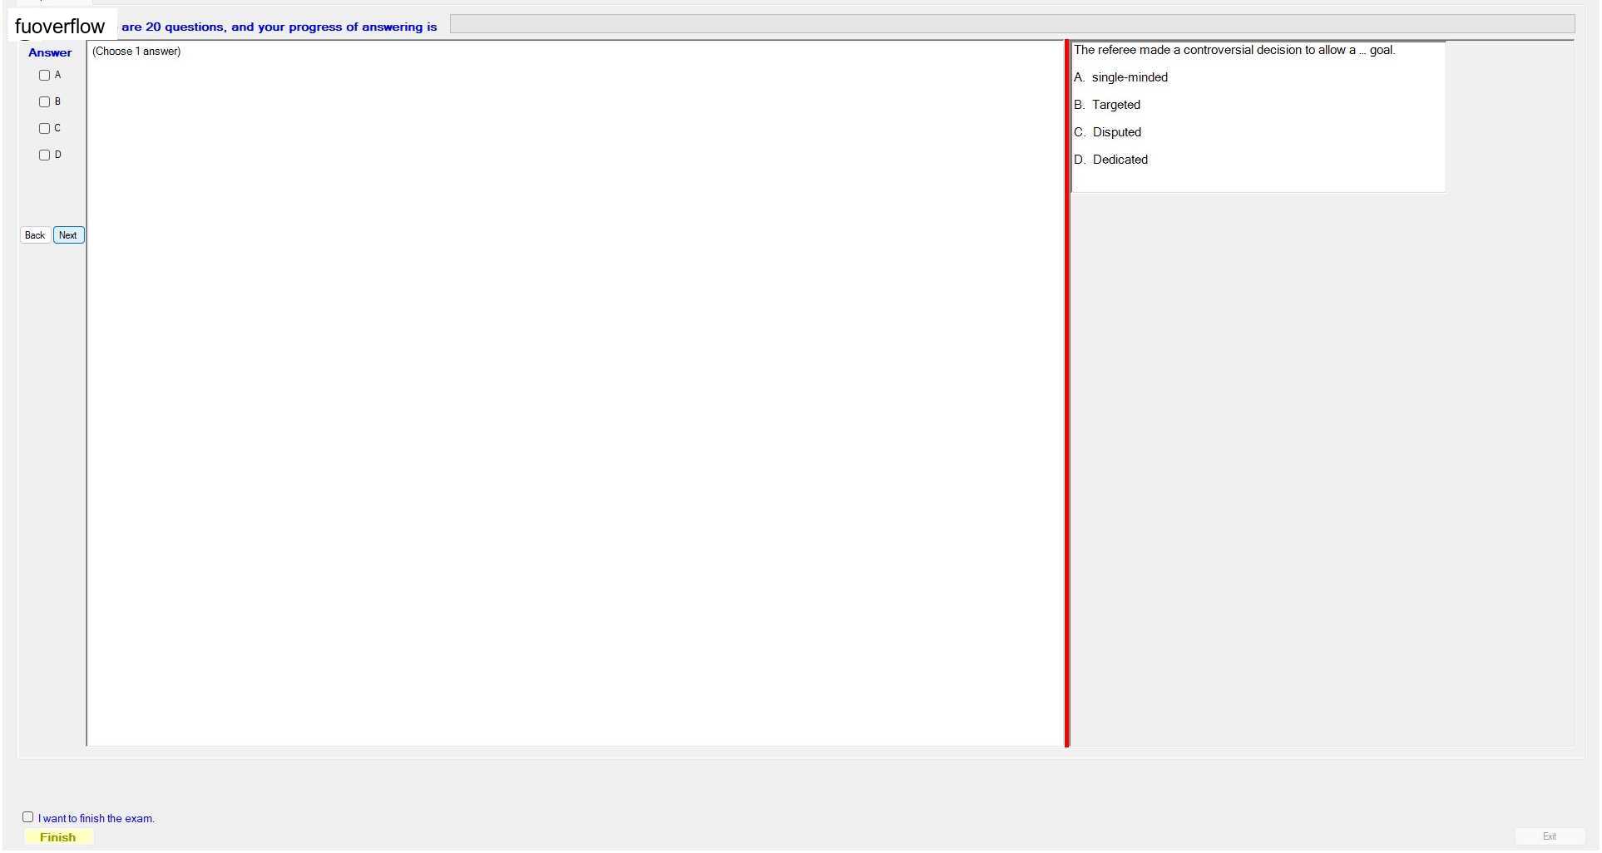Check answer option B checkbox
Screen dimensions: 1602x853
tap(45, 102)
